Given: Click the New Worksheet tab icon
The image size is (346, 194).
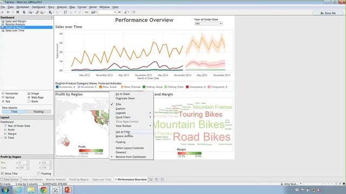Looking at the screenshot, I should tap(151, 179).
